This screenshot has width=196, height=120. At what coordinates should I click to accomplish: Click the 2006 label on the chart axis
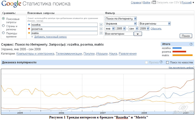[x=61, y=113]
